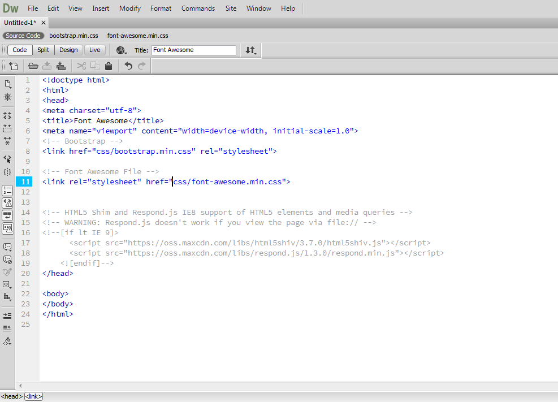Open the Window menu

[x=259, y=8]
